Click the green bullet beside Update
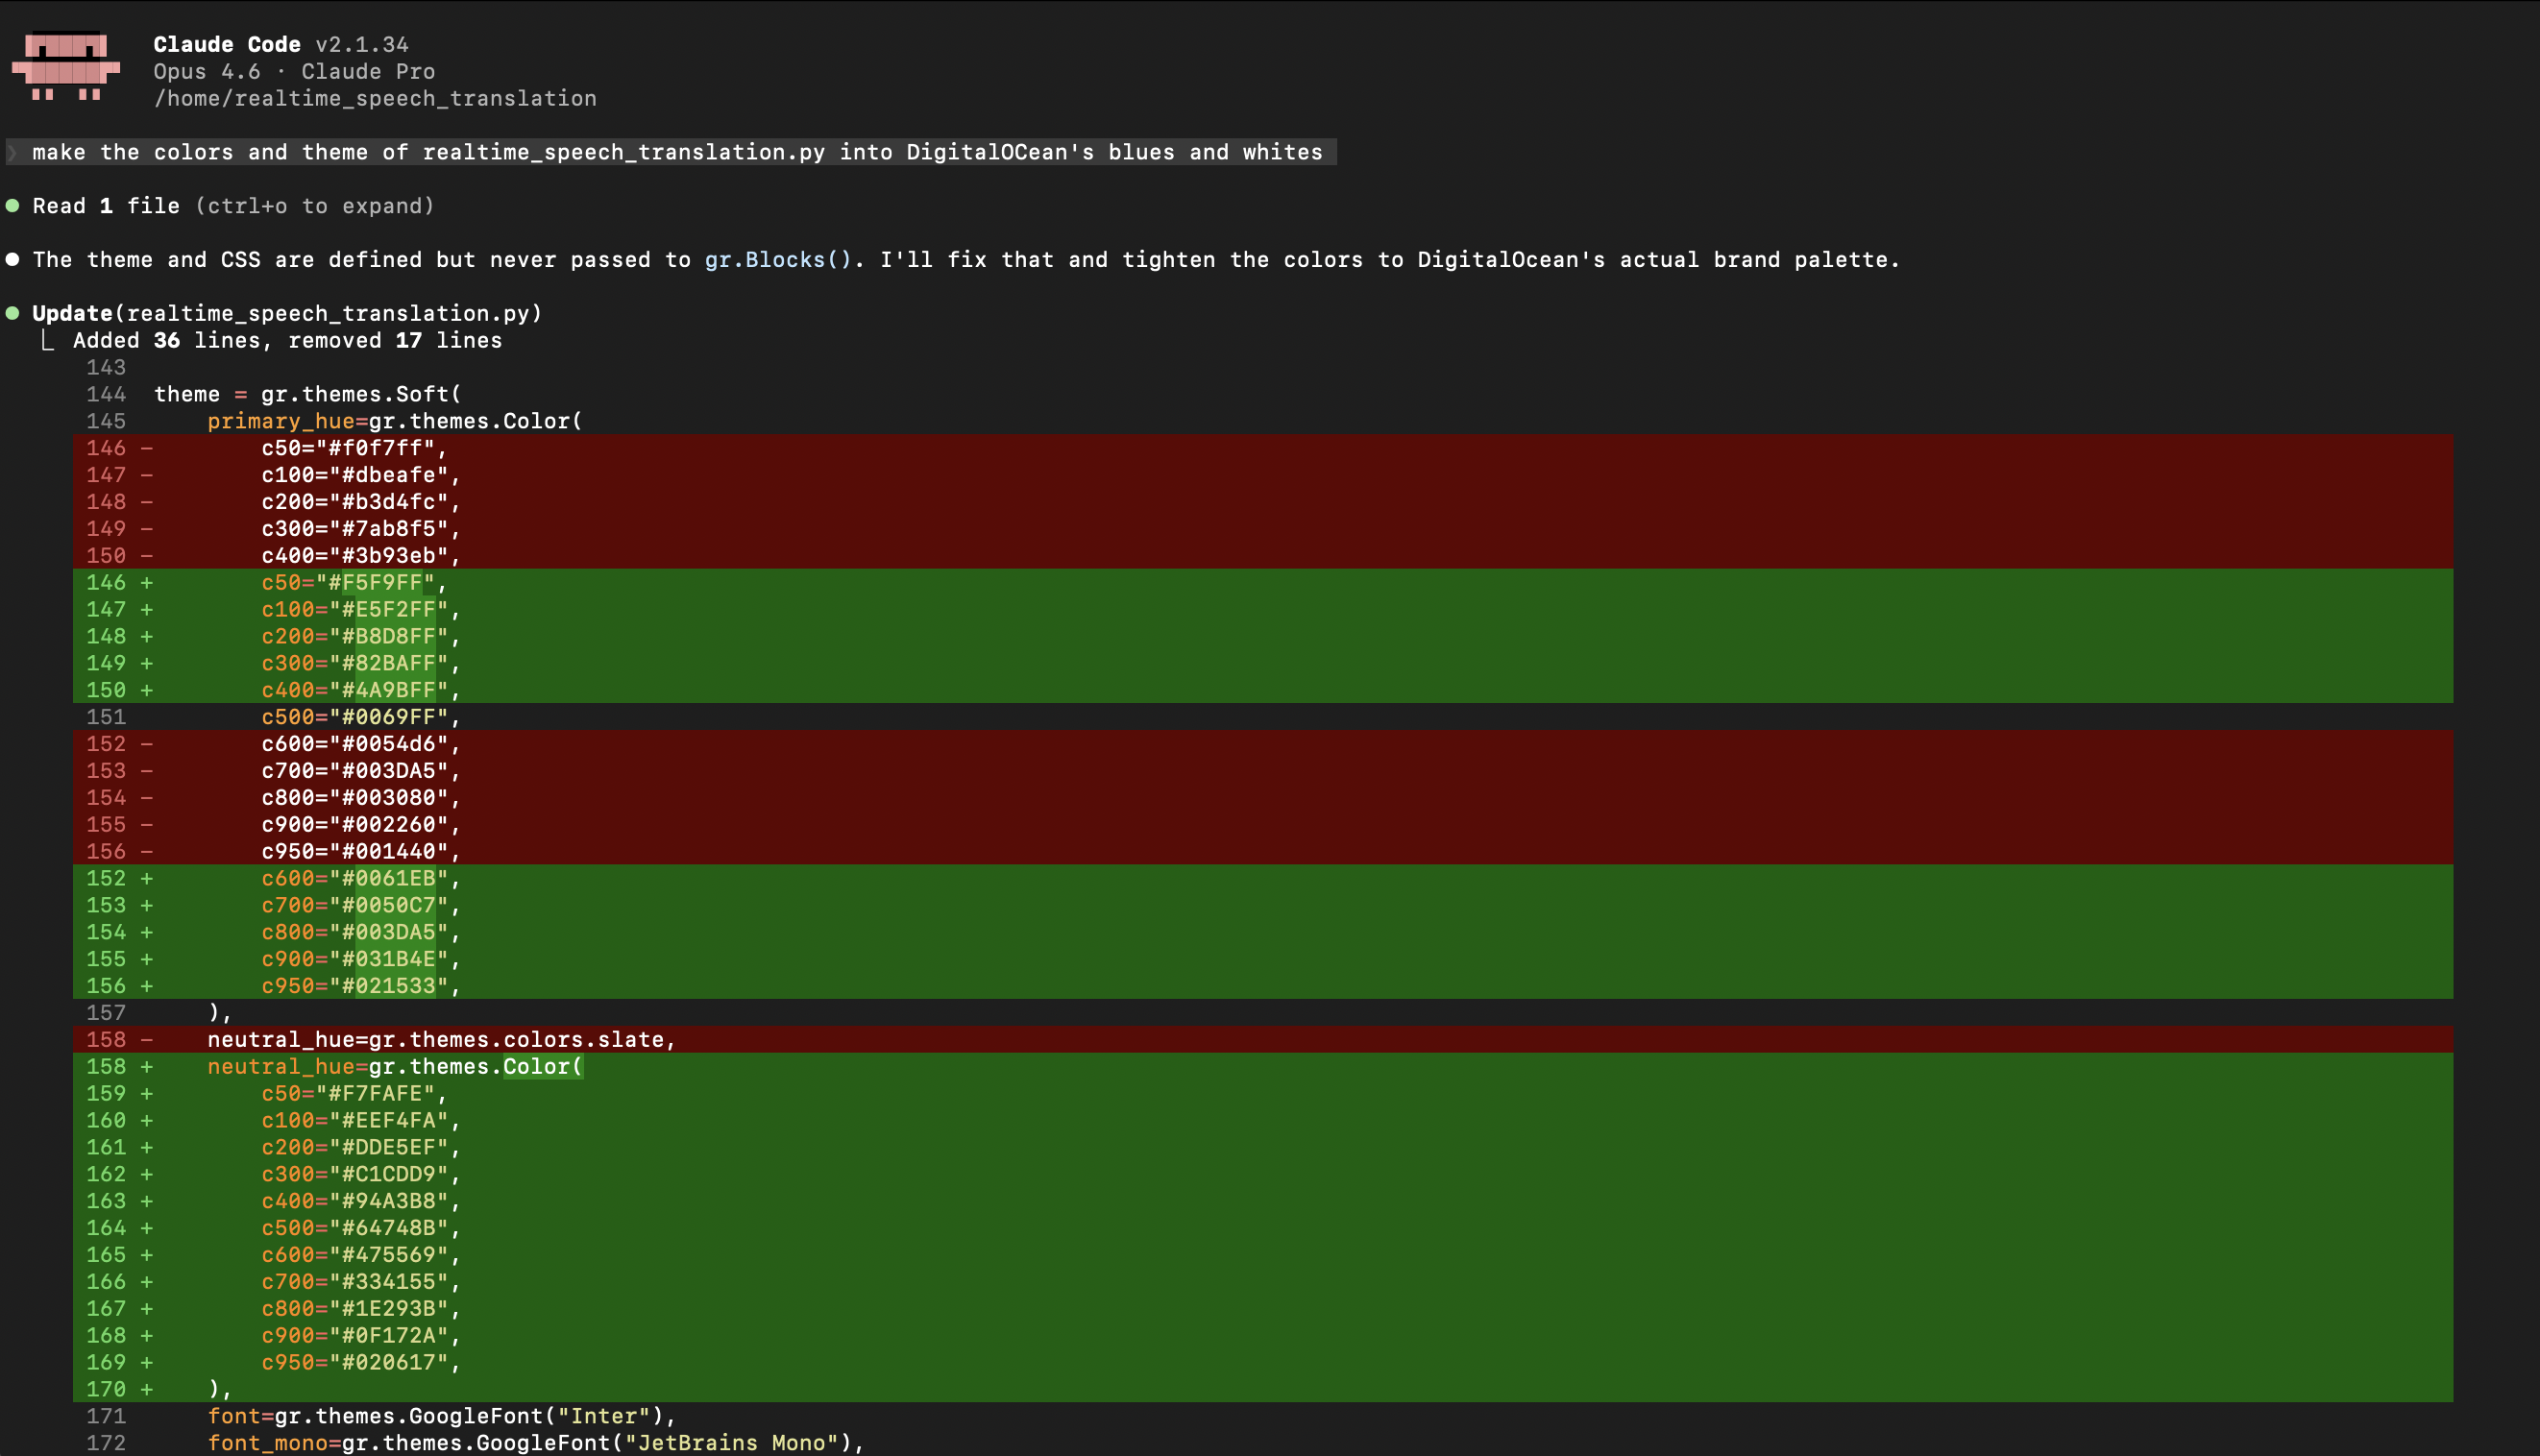2540x1456 pixels. coord(13,313)
